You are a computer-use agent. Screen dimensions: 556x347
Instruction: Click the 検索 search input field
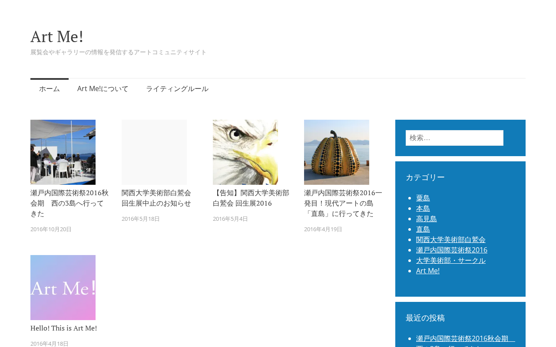454,138
